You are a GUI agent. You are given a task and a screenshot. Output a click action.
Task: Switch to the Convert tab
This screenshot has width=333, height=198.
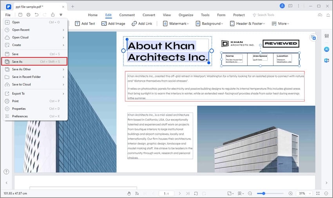tap(149, 15)
